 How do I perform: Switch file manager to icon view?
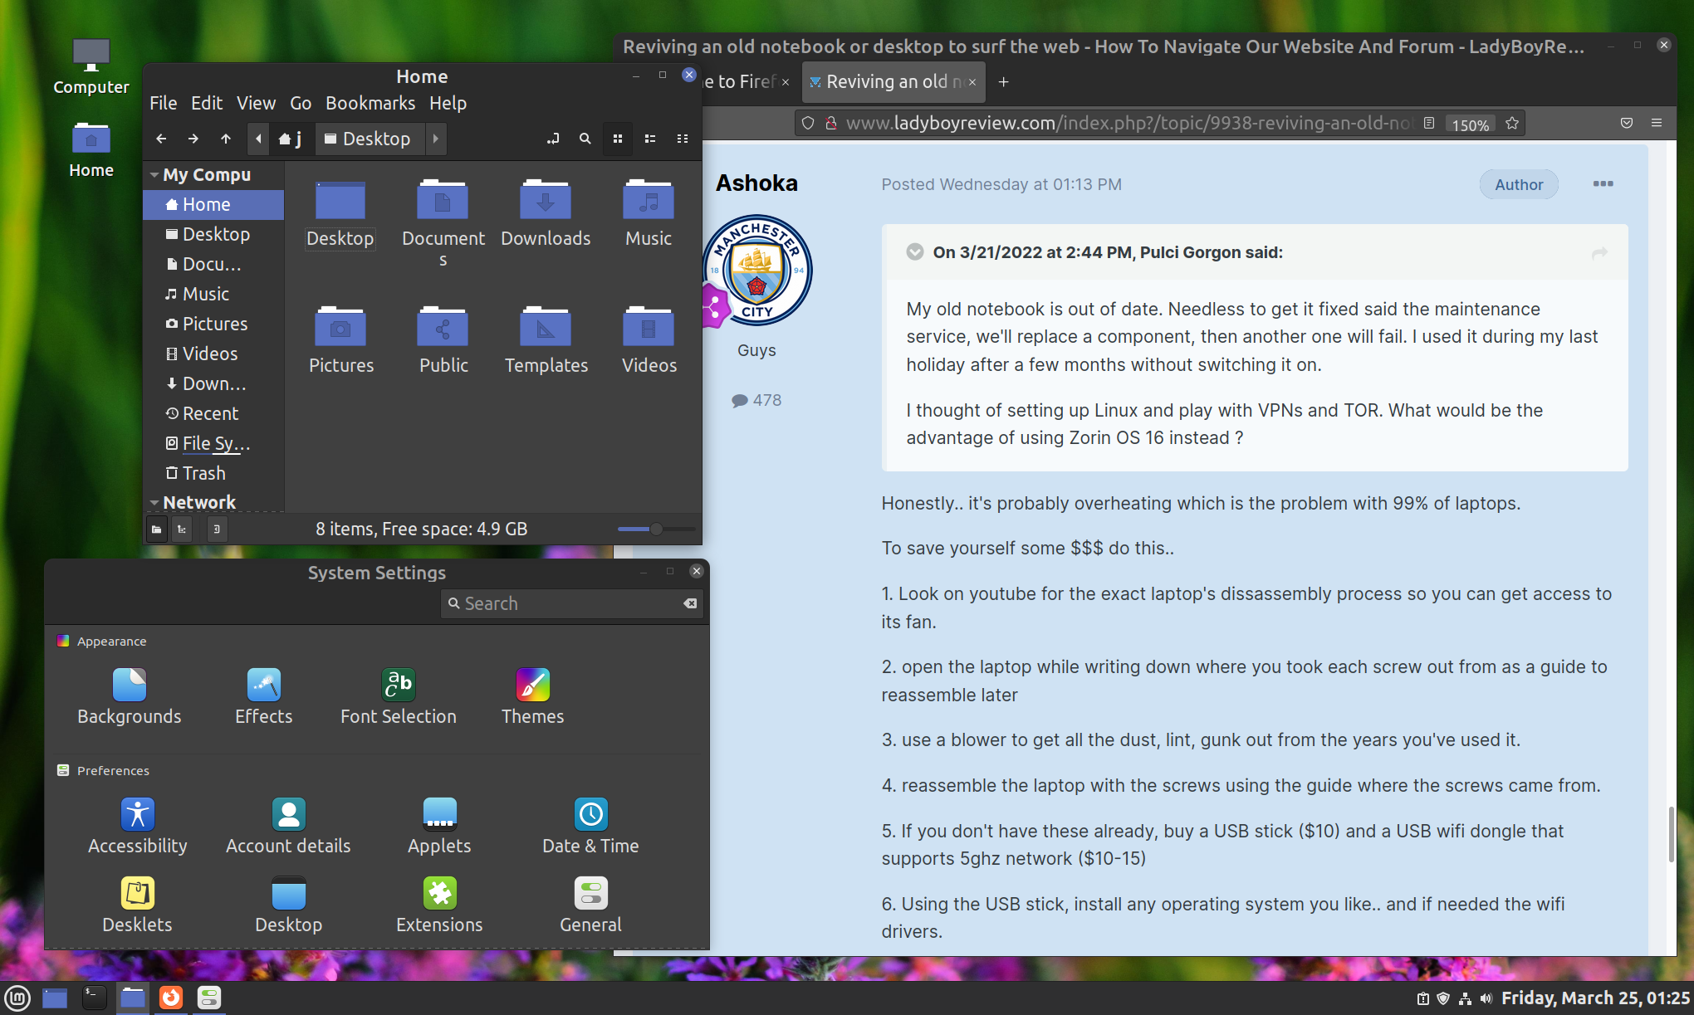(618, 139)
